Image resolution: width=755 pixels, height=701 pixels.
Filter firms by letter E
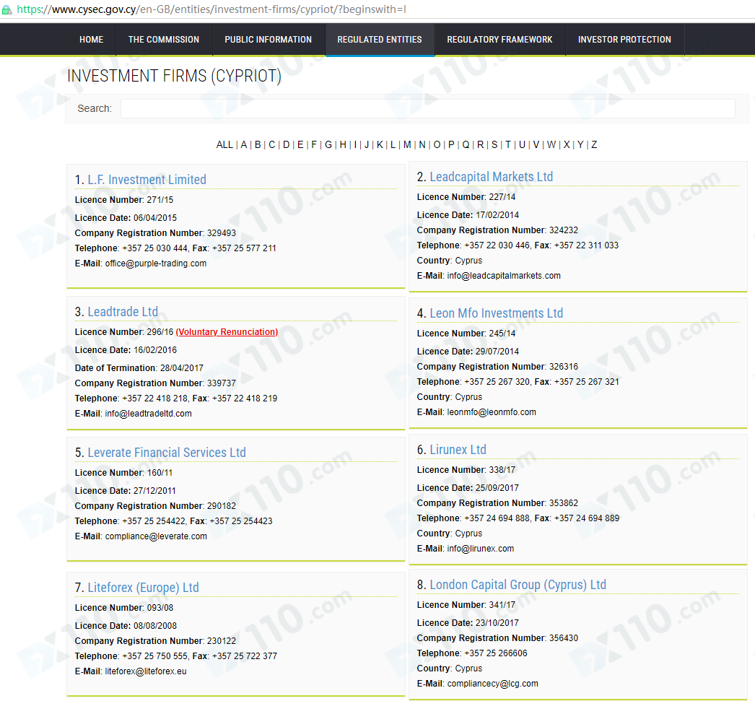coord(300,144)
